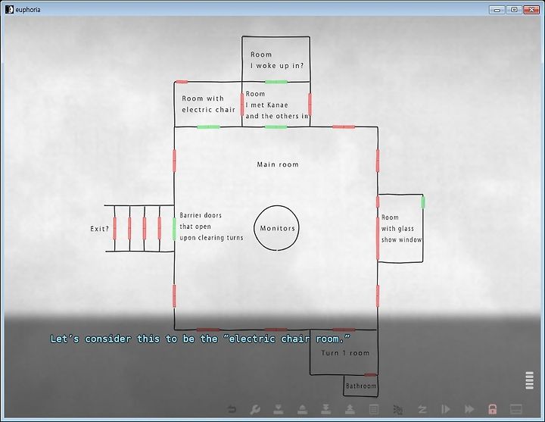Open settings with the wrench icon
The width and height of the screenshot is (545, 422).
coord(255,409)
